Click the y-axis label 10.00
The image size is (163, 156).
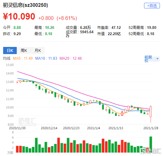[10, 107]
